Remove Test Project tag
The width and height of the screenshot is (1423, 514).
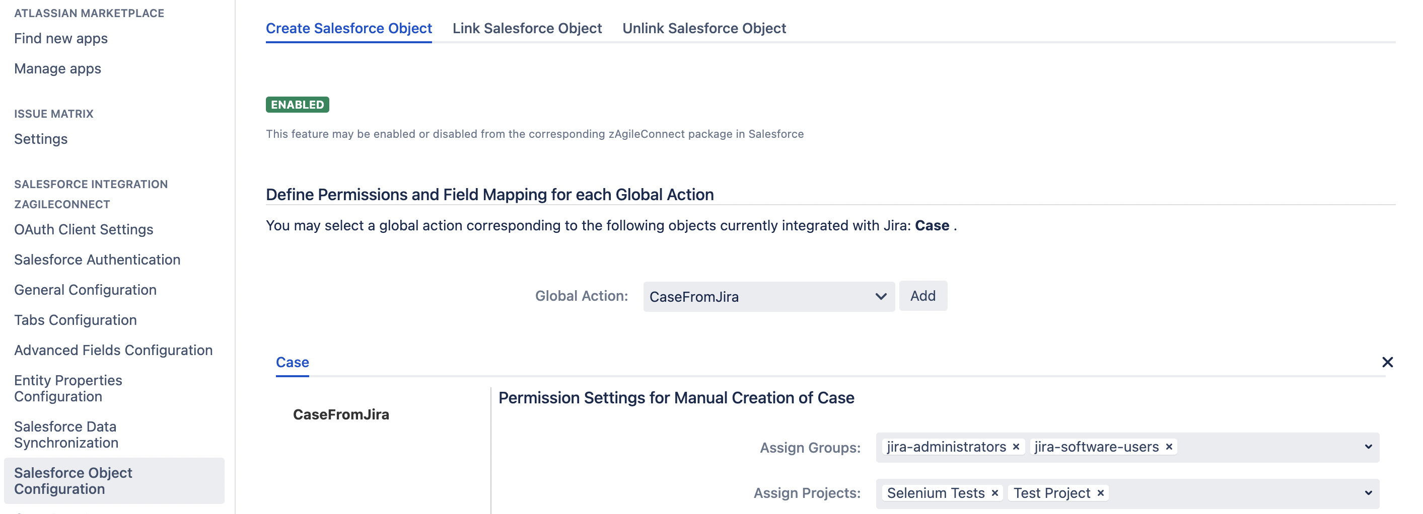(x=1100, y=493)
